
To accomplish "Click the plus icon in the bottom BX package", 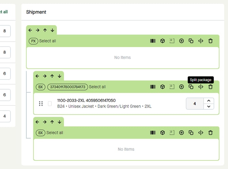I will [x=181, y=133].
